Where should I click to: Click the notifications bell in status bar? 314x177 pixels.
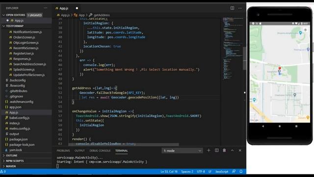pyautogui.click(x=241, y=172)
